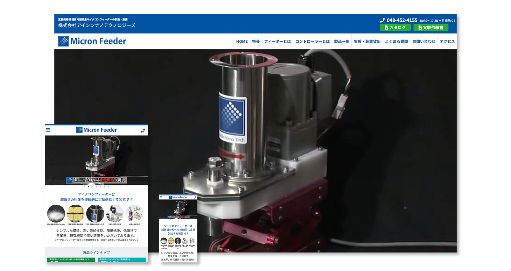Screen dimensions: 511x271
Task: Click yellow grid thumbnail in larger mobile preview
Action: (x=76, y=213)
